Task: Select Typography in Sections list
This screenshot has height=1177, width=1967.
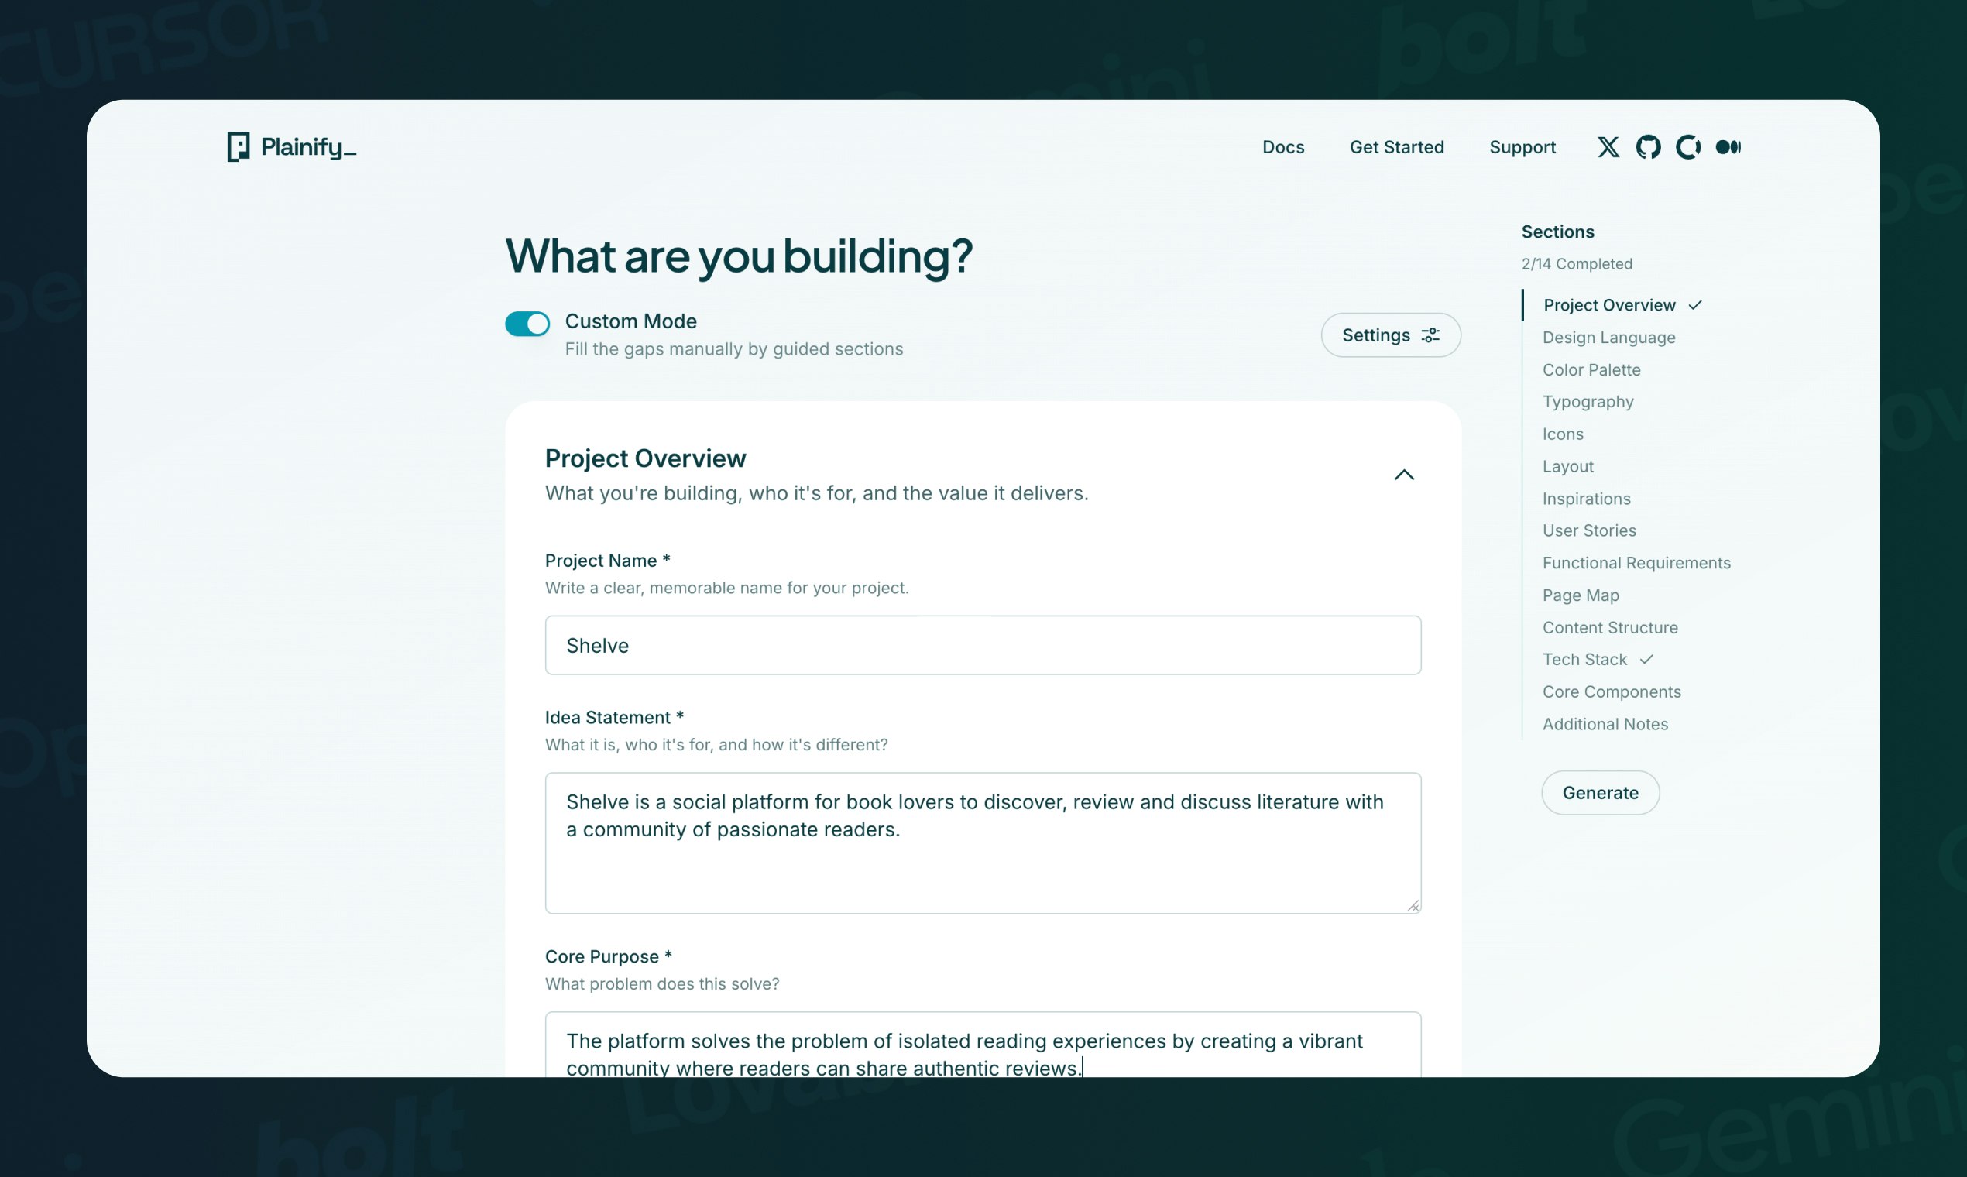Action: point(1587,401)
